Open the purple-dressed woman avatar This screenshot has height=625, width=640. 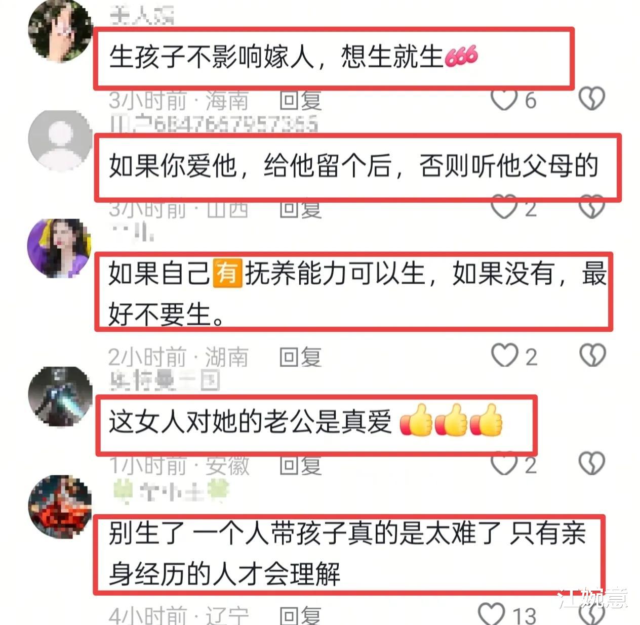pos(60,248)
